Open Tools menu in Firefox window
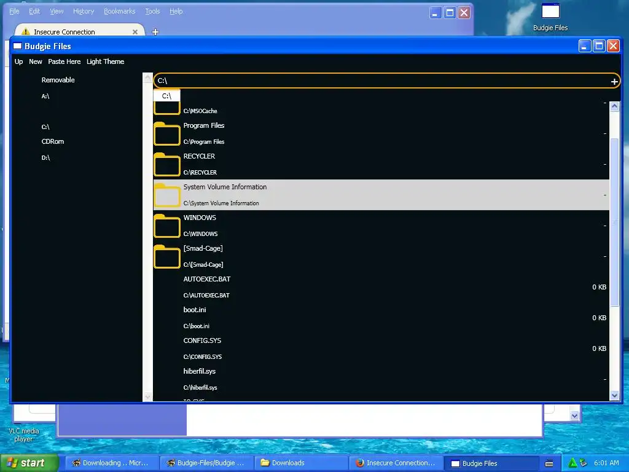The height and width of the screenshot is (472, 629). [x=152, y=11]
